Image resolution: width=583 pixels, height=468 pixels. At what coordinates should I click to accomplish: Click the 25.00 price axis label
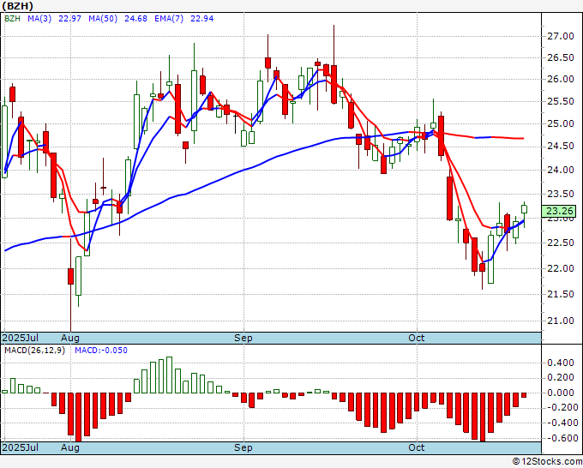point(561,123)
